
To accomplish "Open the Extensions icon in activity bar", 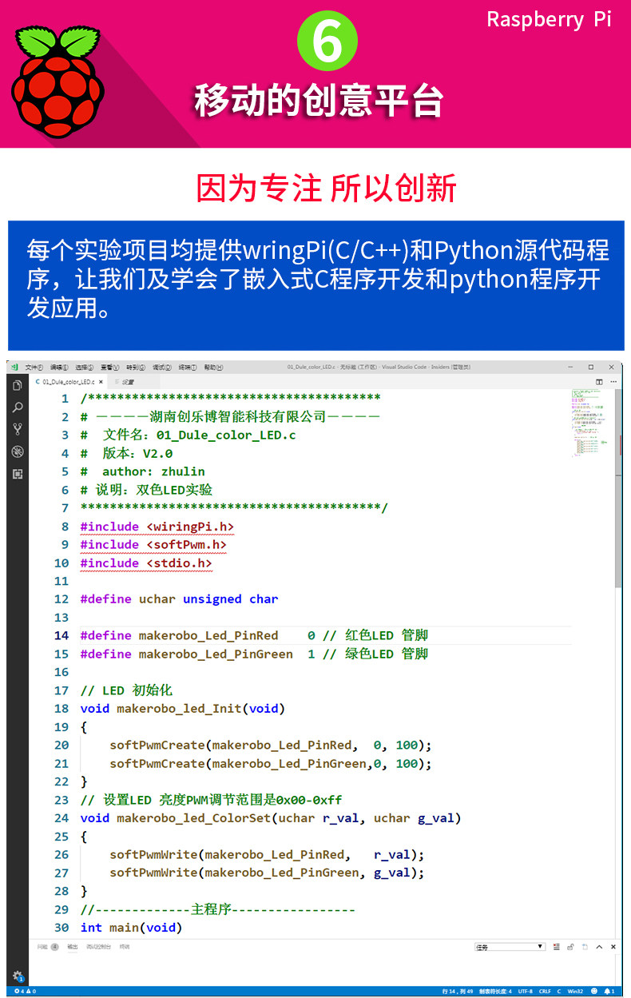I will pos(18,474).
